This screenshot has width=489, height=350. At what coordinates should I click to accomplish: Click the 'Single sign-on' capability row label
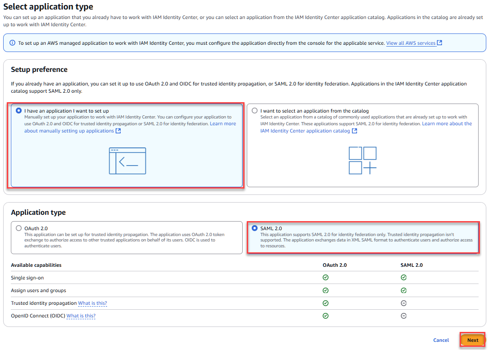click(28, 278)
